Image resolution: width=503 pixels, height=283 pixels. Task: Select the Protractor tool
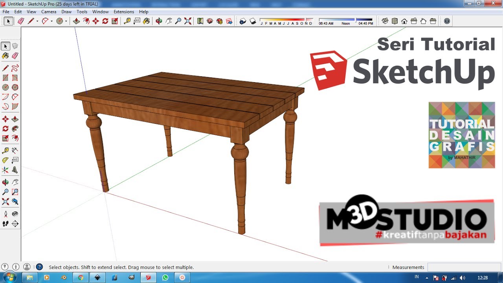(x=6, y=160)
